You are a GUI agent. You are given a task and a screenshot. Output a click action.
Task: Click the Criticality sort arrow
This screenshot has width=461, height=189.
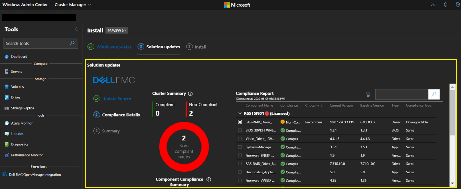(x=322, y=106)
